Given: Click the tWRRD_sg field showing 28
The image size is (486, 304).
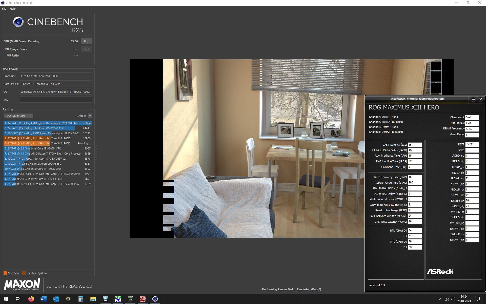Looking at the screenshot, I should 472,201.
